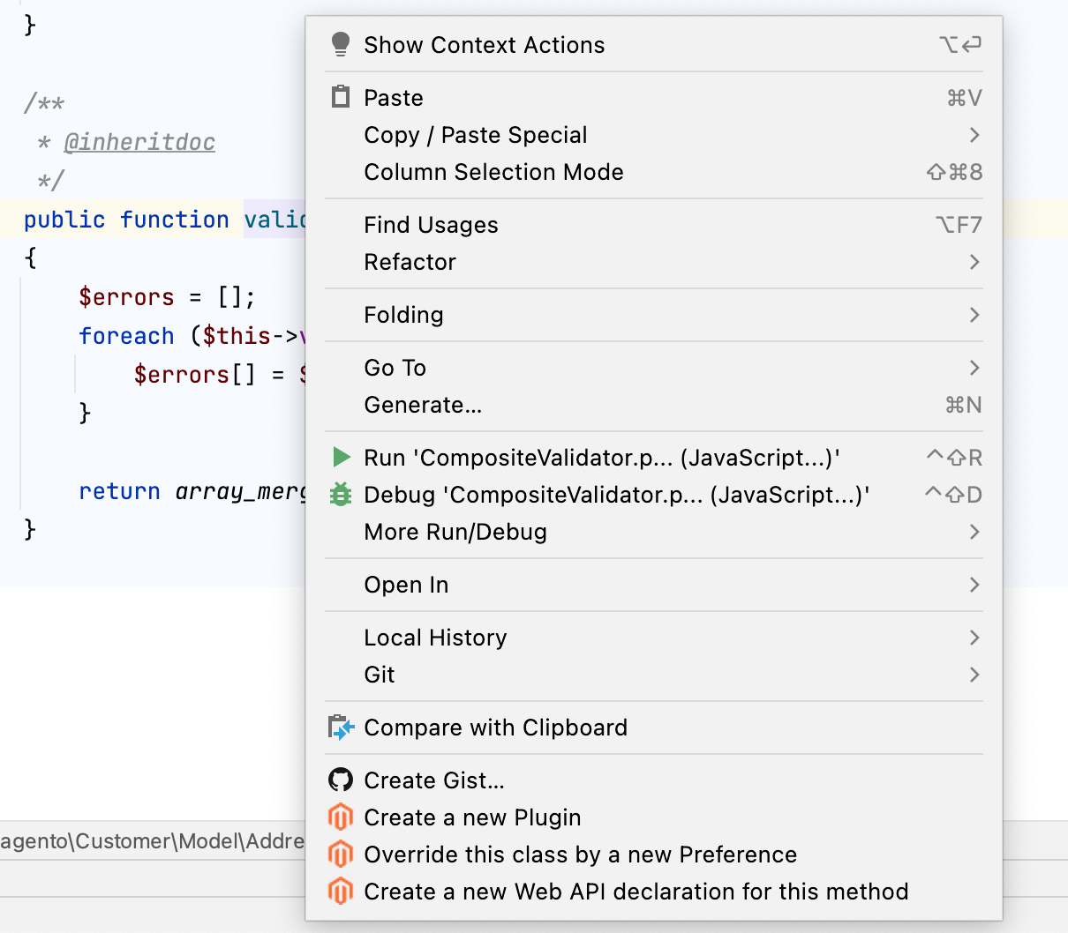
Task: Enable Column Selection Mode
Action: [493, 172]
